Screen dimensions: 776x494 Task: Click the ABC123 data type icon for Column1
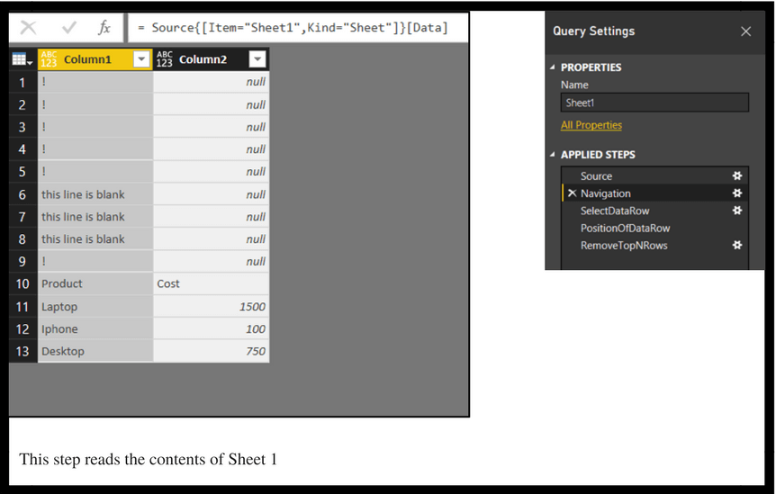coord(50,59)
